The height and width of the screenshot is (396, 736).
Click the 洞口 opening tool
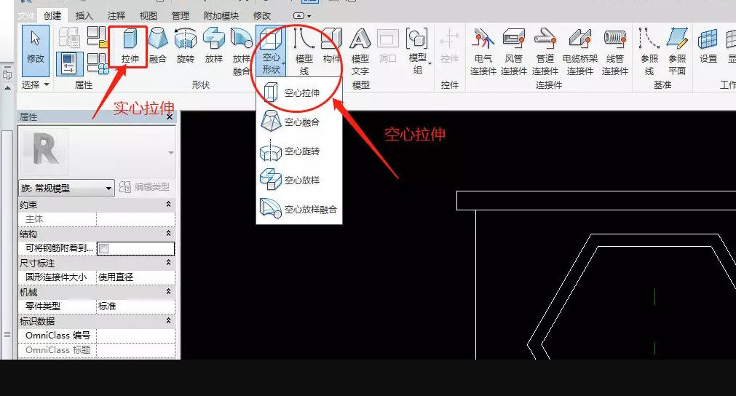tap(388, 47)
